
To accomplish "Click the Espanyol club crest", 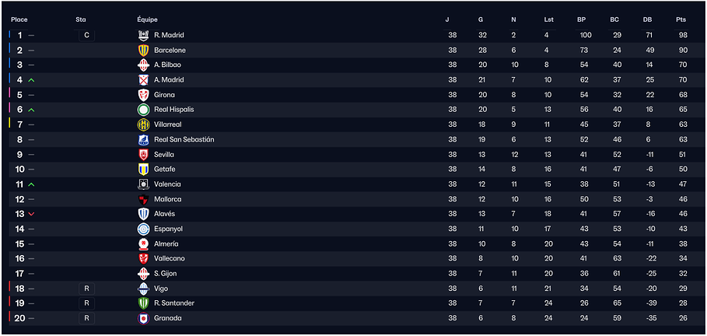I will click(x=143, y=229).
